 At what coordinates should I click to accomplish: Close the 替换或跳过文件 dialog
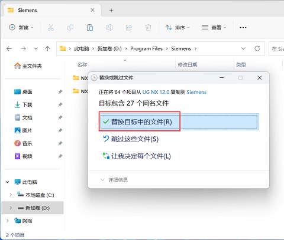click(x=260, y=78)
